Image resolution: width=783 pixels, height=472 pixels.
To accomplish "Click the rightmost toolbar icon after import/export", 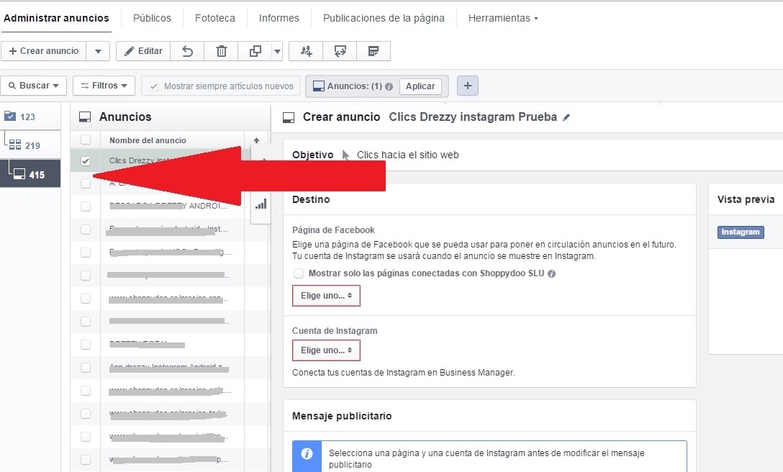I will (373, 51).
